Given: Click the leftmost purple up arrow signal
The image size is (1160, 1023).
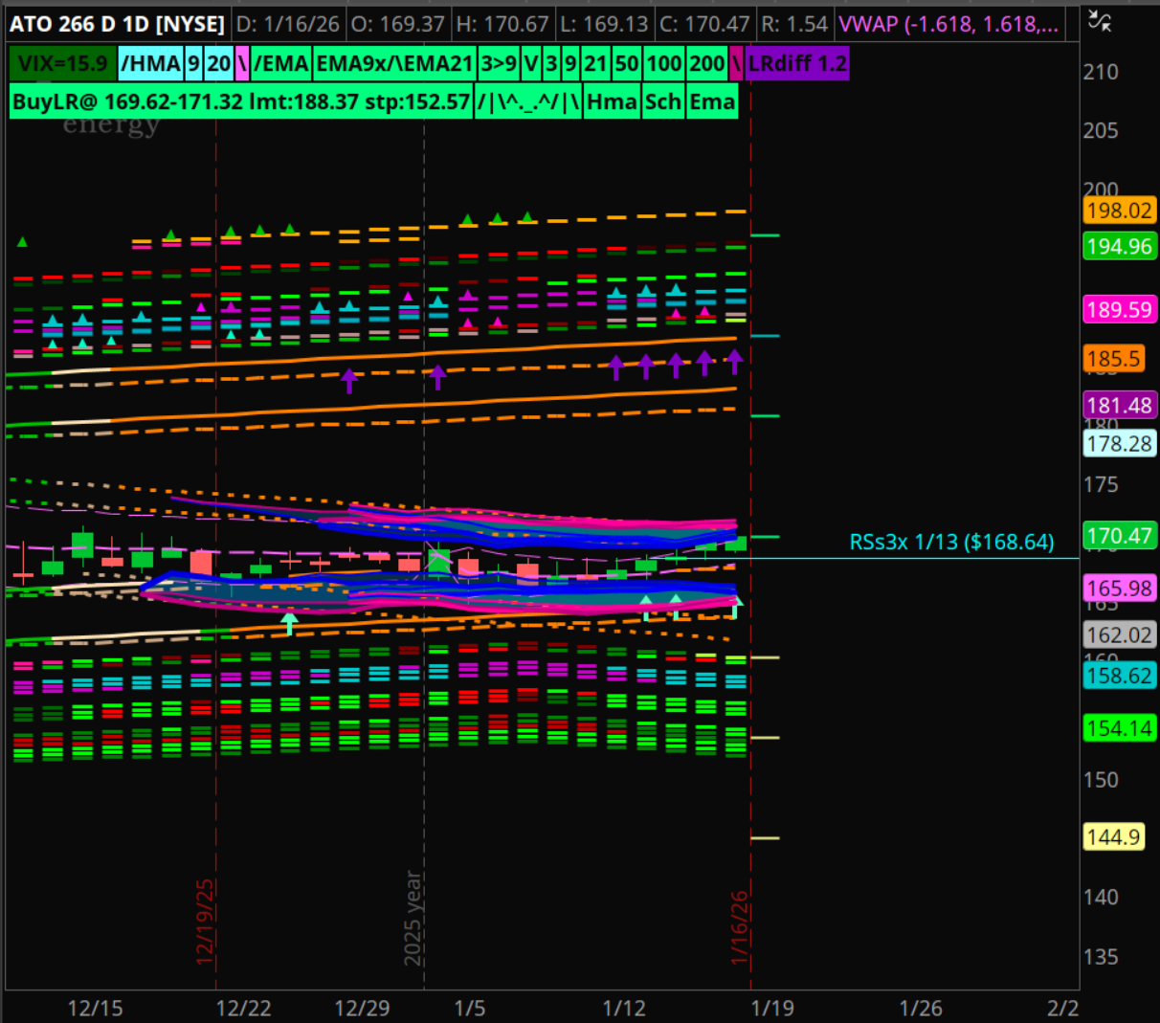Looking at the screenshot, I should pyautogui.click(x=349, y=380).
